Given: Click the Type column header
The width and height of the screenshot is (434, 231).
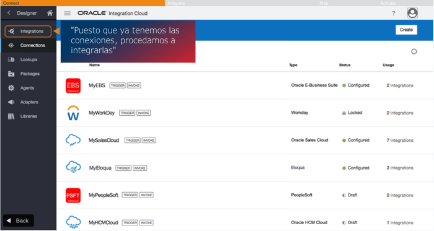Looking at the screenshot, I should point(293,65).
